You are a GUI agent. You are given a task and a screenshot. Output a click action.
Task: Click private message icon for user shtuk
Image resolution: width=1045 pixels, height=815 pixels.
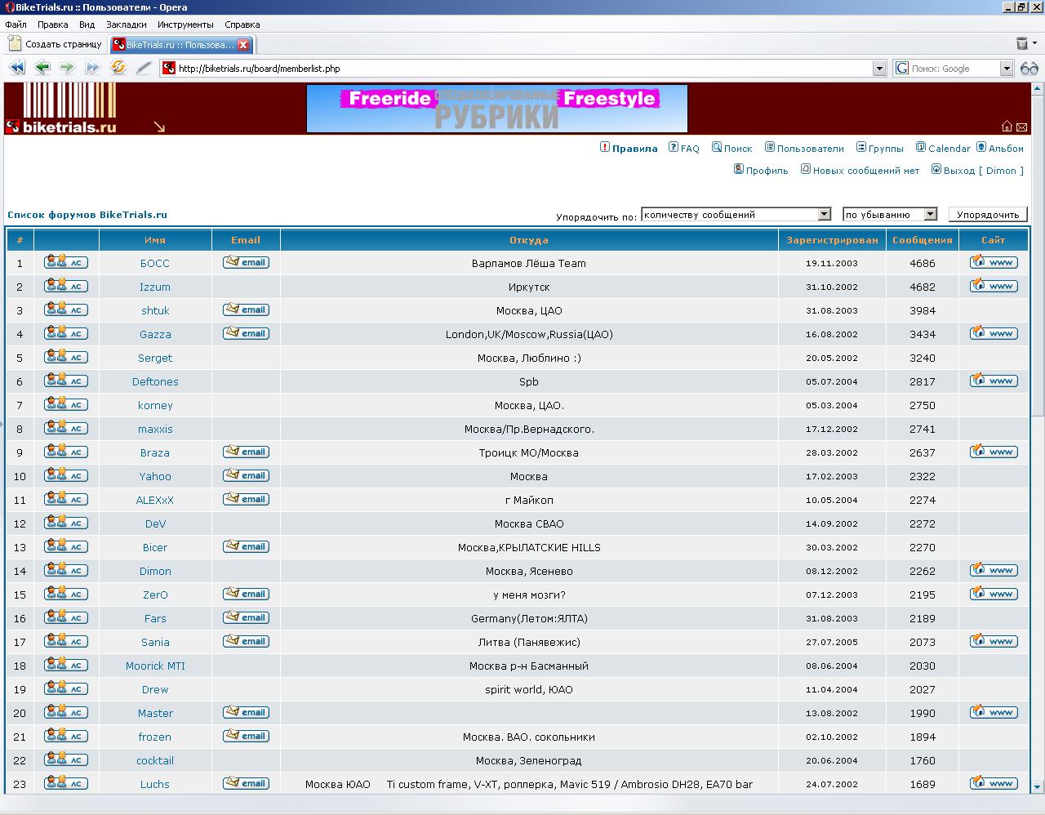[x=65, y=310]
